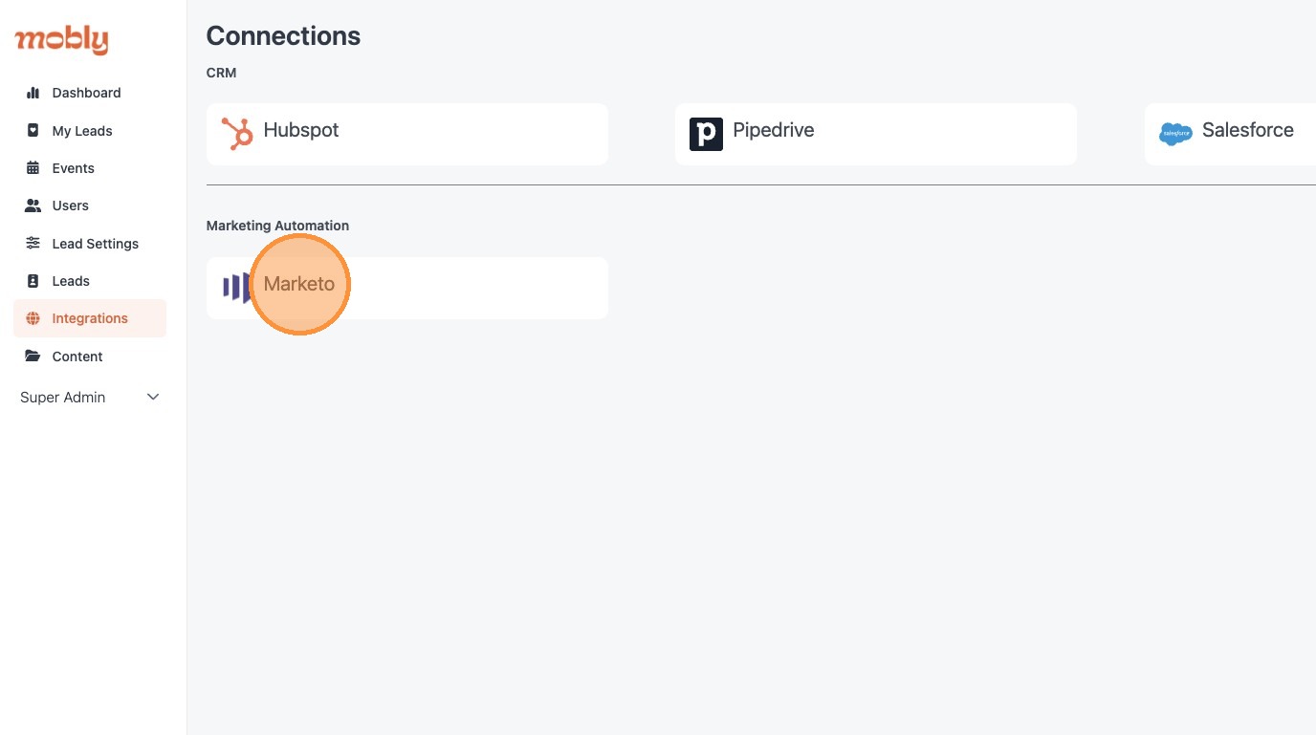Click the Content folder icon
This screenshot has height=735, width=1316.
pos(33,357)
